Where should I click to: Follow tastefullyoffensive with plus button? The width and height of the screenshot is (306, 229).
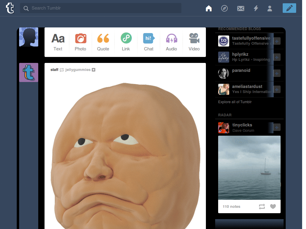[x=277, y=41]
